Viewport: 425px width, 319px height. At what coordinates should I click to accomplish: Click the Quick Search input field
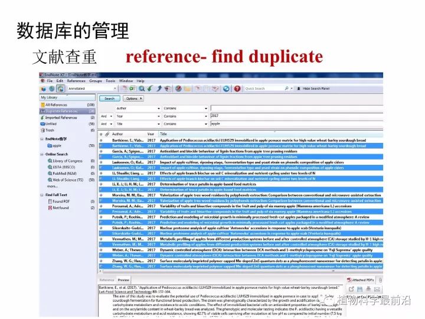pyautogui.click(x=264, y=89)
